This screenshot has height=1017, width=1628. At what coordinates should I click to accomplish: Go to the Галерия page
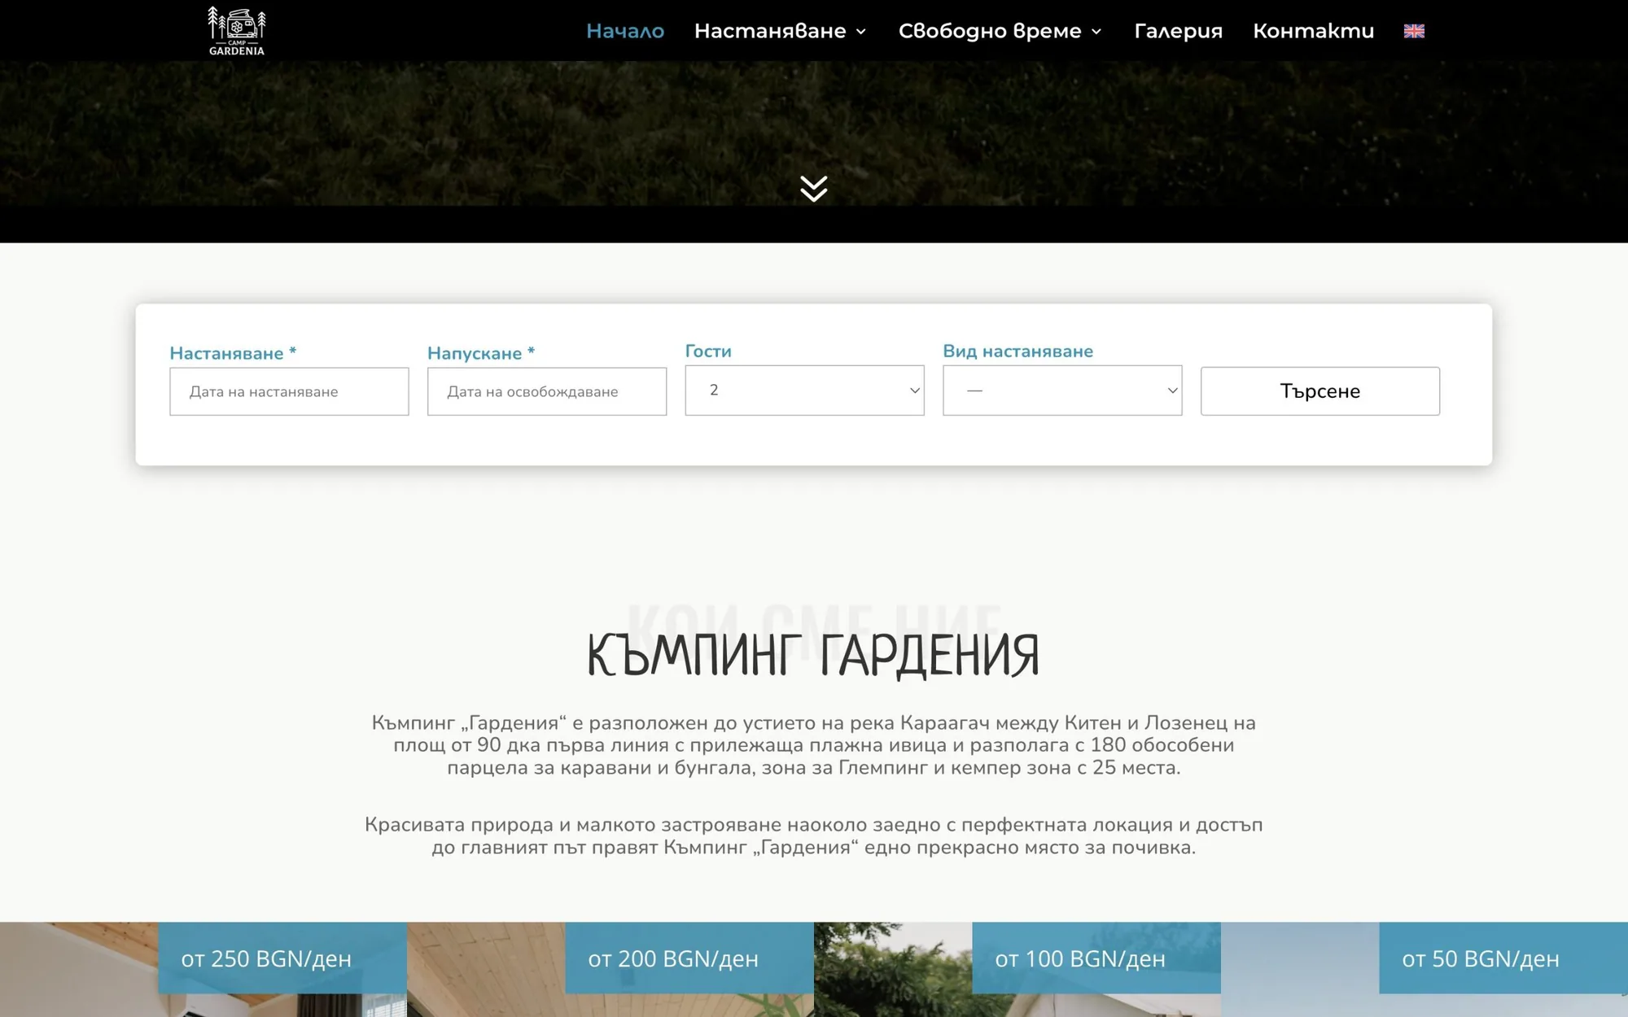(1178, 31)
